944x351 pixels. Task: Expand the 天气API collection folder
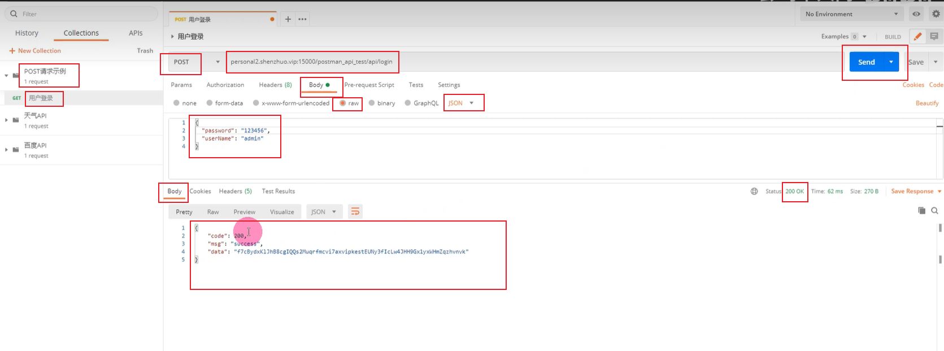(7, 120)
